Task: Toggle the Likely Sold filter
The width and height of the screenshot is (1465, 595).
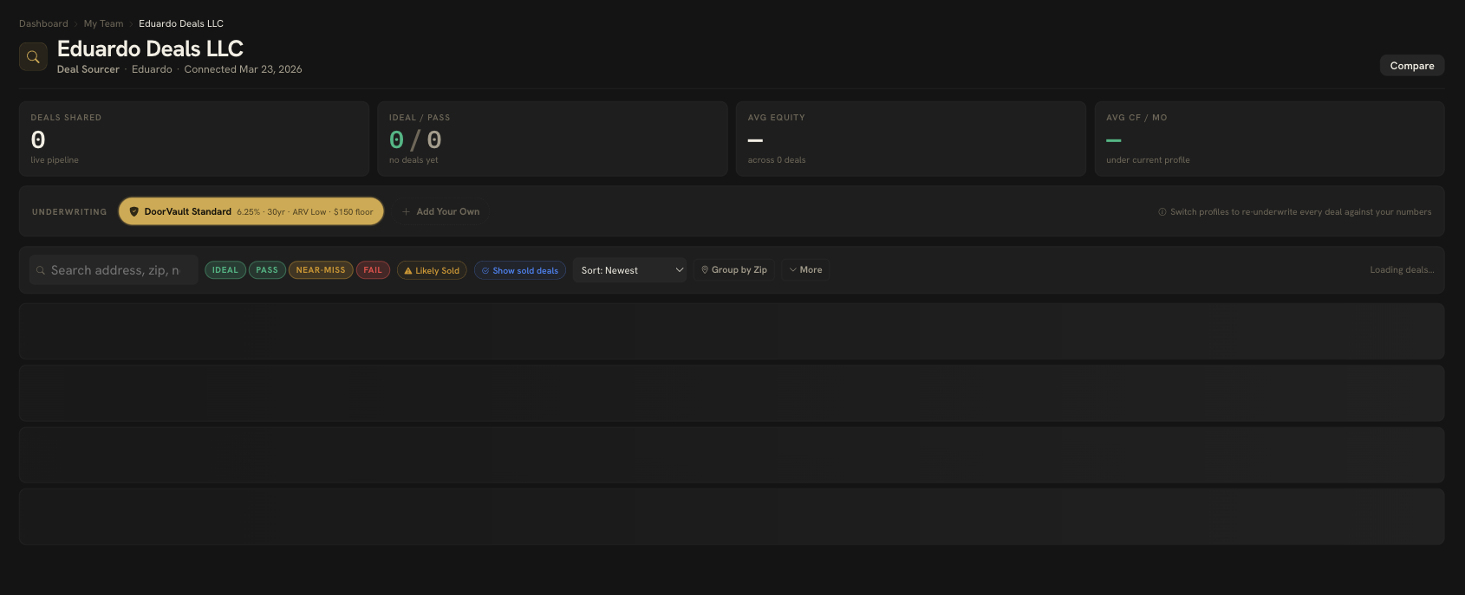Action: tap(432, 271)
